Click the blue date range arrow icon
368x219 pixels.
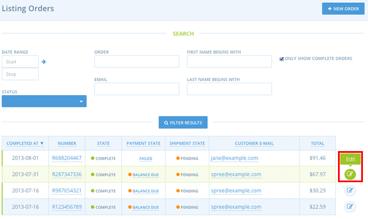(x=44, y=62)
